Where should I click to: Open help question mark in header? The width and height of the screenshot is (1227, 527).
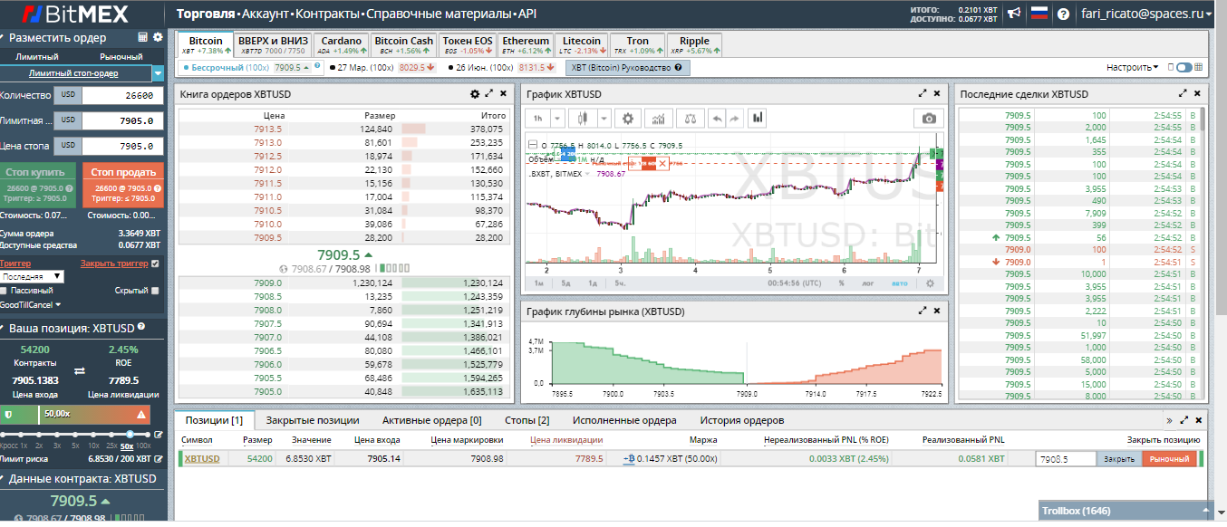tap(1063, 14)
